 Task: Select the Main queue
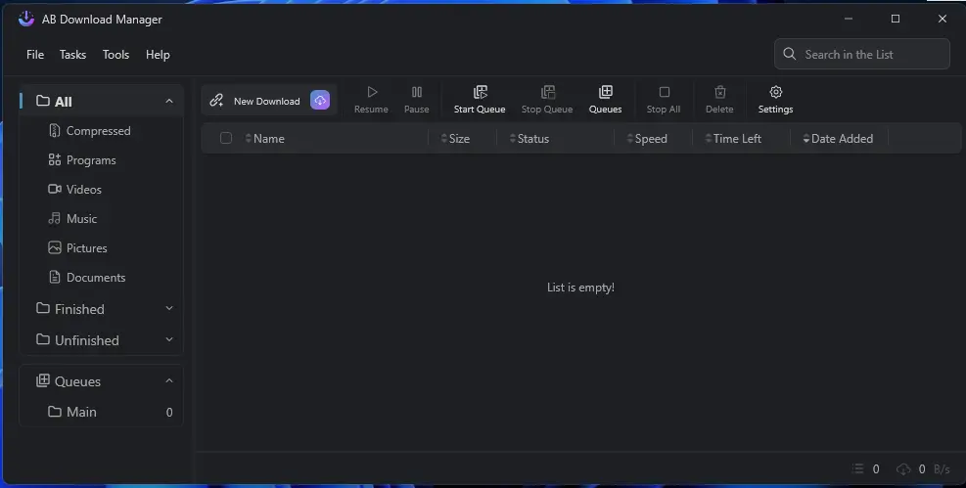pos(102,412)
